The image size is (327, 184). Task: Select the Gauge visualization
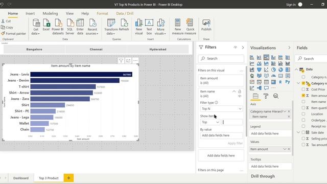[x=273, y=76]
